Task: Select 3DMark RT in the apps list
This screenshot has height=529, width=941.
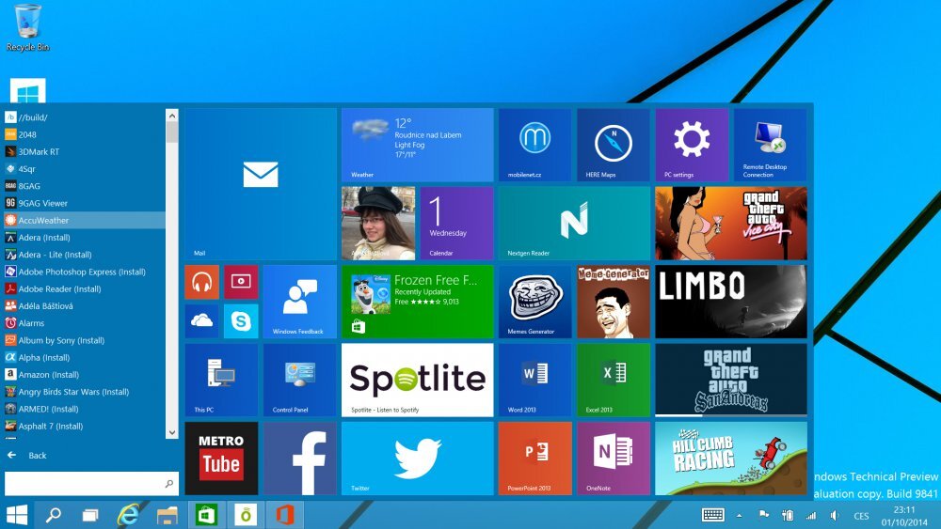Action: pyautogui.click(x=83, y=151)
